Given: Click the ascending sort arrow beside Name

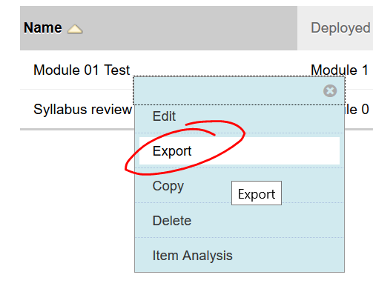Looking at the screenshot, I should click(75, 29).
